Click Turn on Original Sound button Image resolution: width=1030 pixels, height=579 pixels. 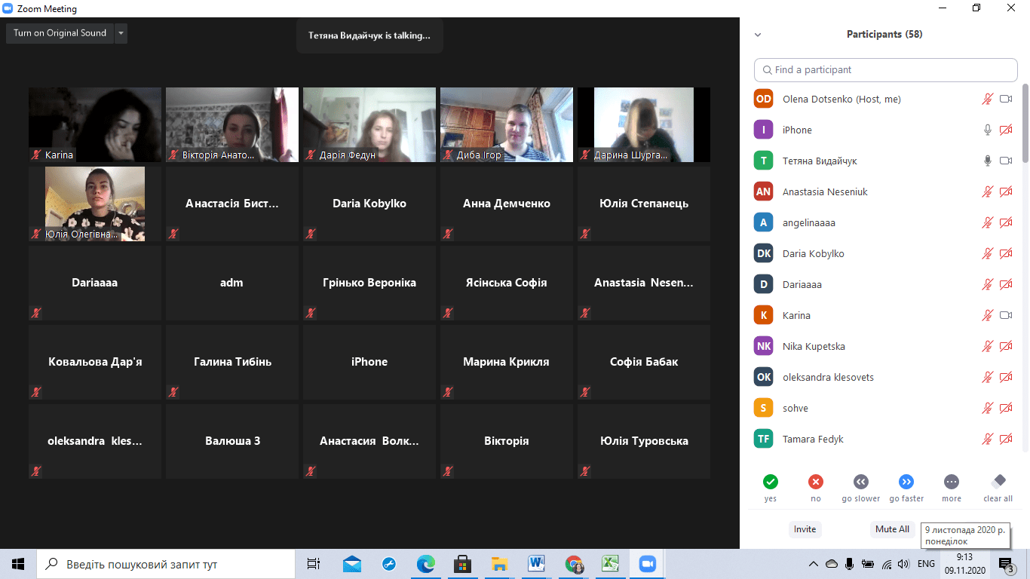[60, 33]
